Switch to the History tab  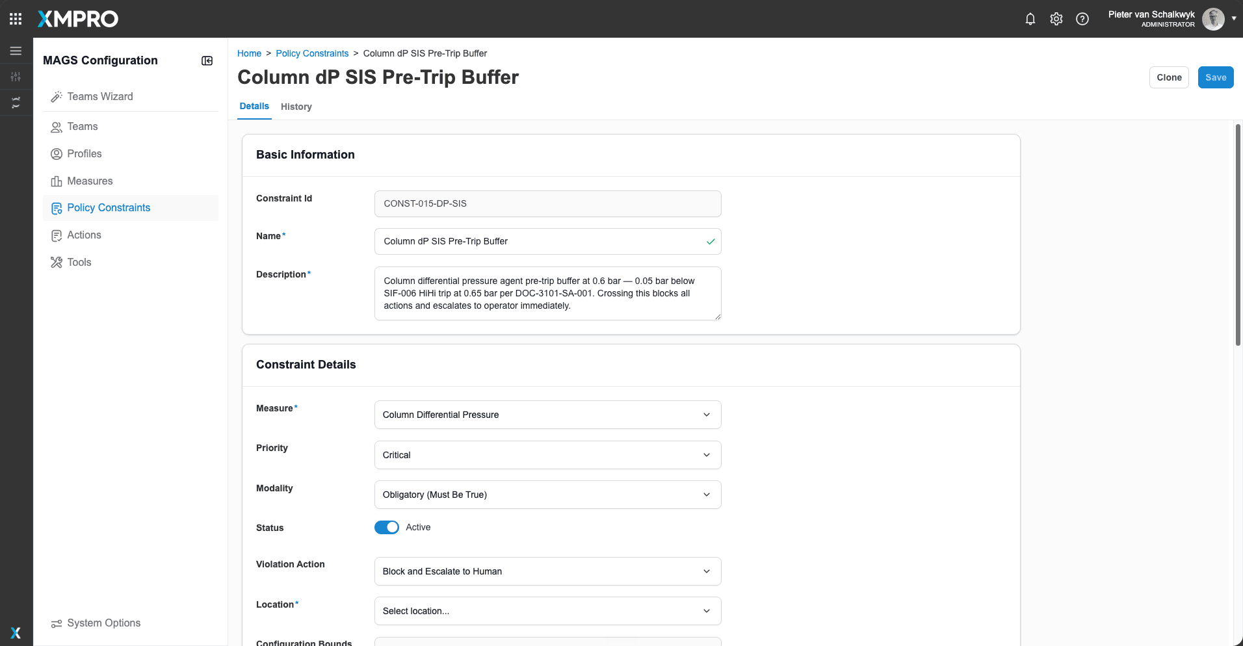[296, 107]
